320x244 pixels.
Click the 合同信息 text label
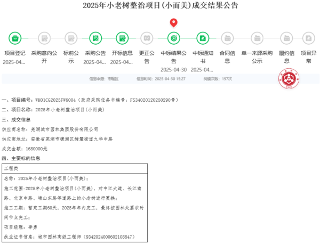pos(228,53)
